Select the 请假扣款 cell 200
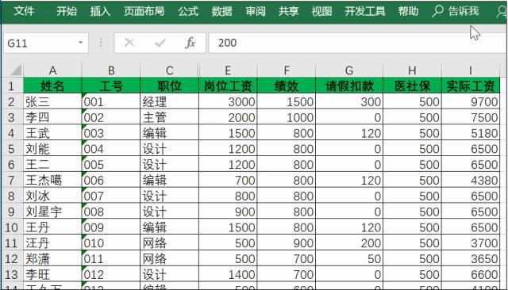Screen dimensions: 508x290 click(x=349, y=242)
